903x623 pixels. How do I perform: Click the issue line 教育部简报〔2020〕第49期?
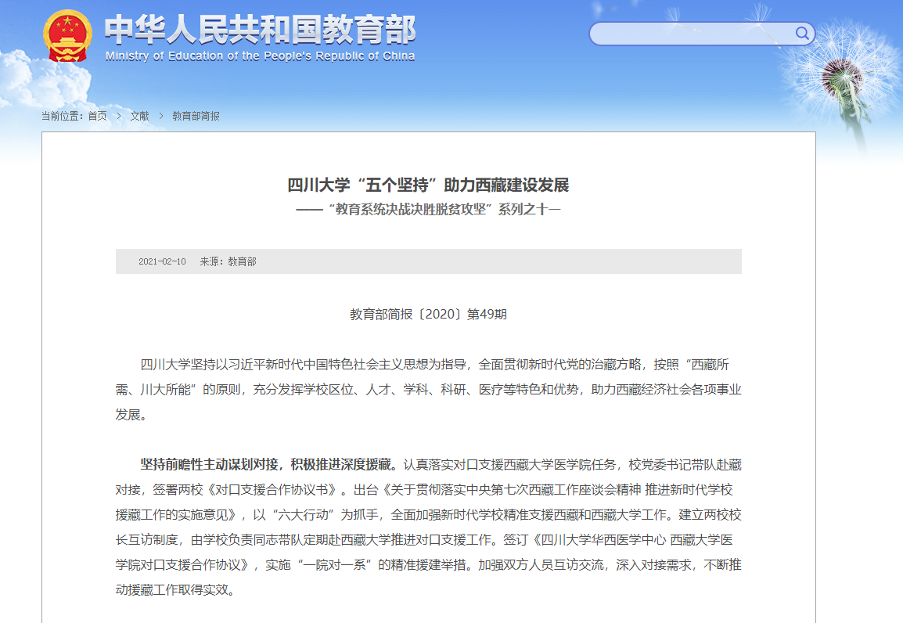[428, 315]
